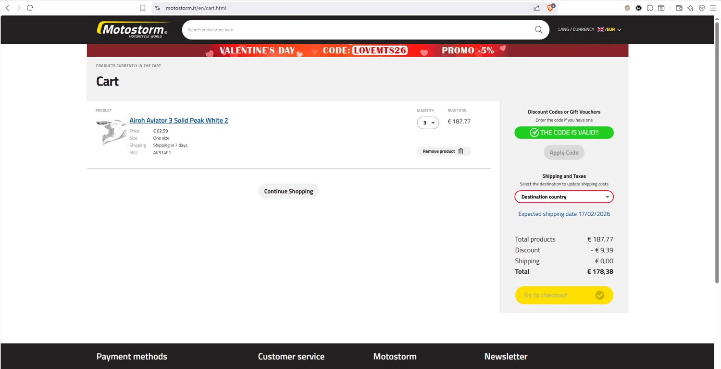Click the Motostorm logo
The height and width of the screenshot is (369, 721).
133,29
